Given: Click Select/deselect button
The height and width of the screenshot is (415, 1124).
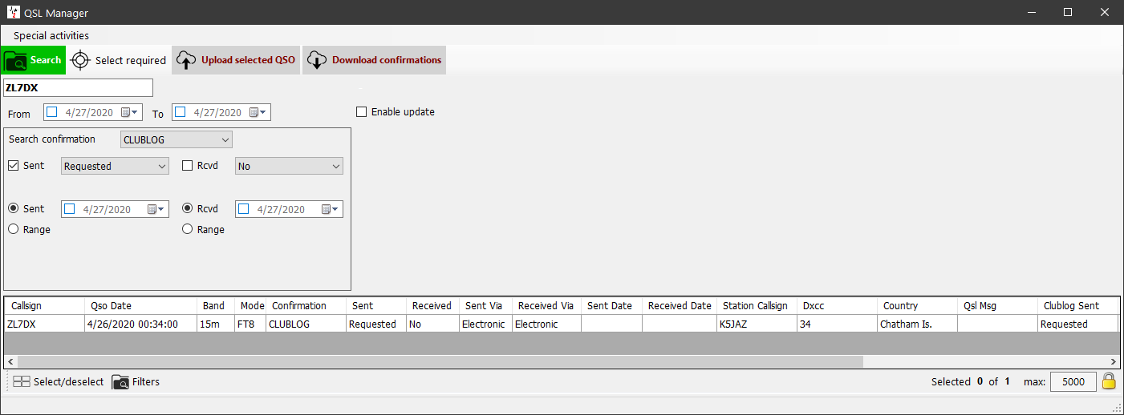Looking at the screenshot, I should coord(59,381).
